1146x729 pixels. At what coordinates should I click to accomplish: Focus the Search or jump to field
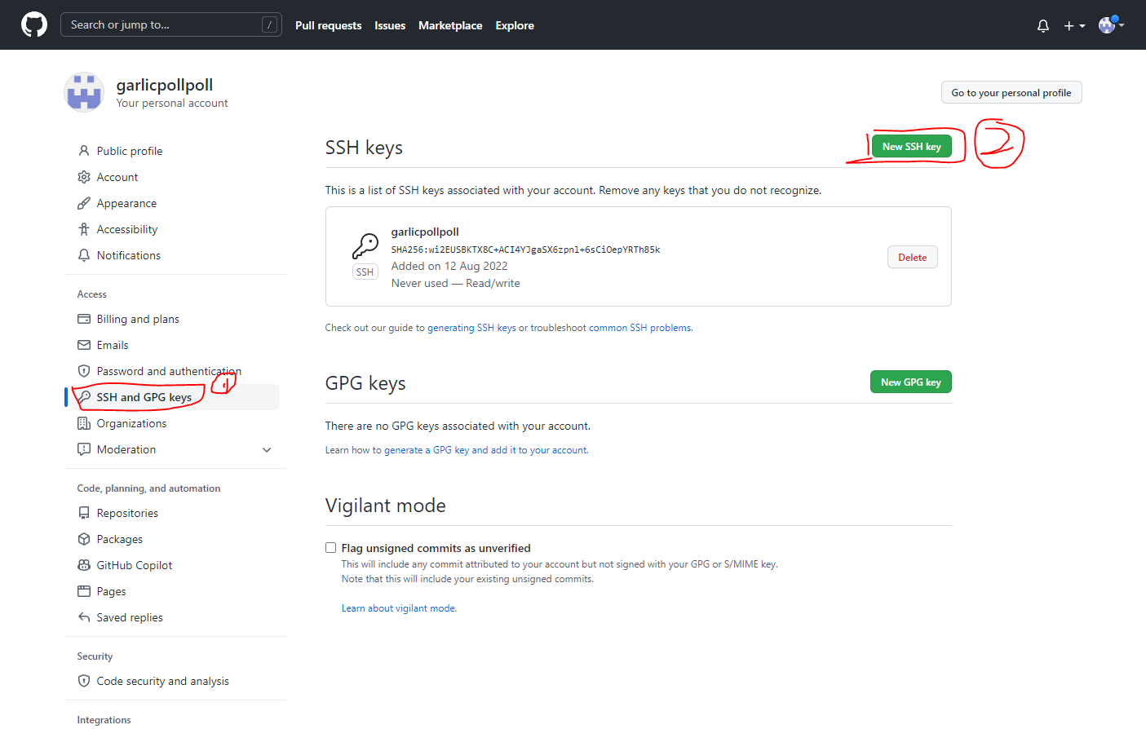coord(171,25)
